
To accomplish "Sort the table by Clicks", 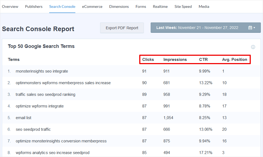I will (x=148, y=59).
